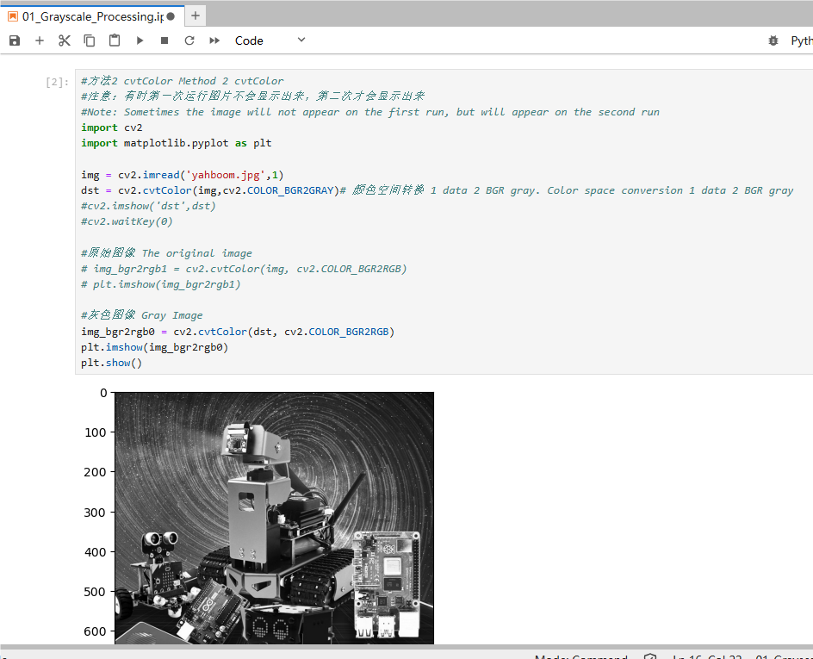Copy the selected cell
Screen dimensions: 813x659
click(x=90, y=40)
